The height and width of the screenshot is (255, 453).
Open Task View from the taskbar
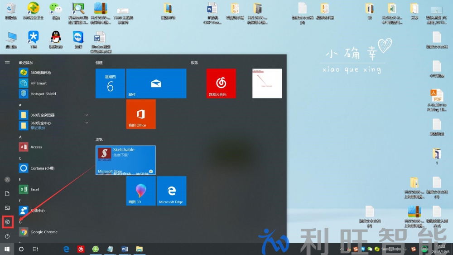pos(35,249)
